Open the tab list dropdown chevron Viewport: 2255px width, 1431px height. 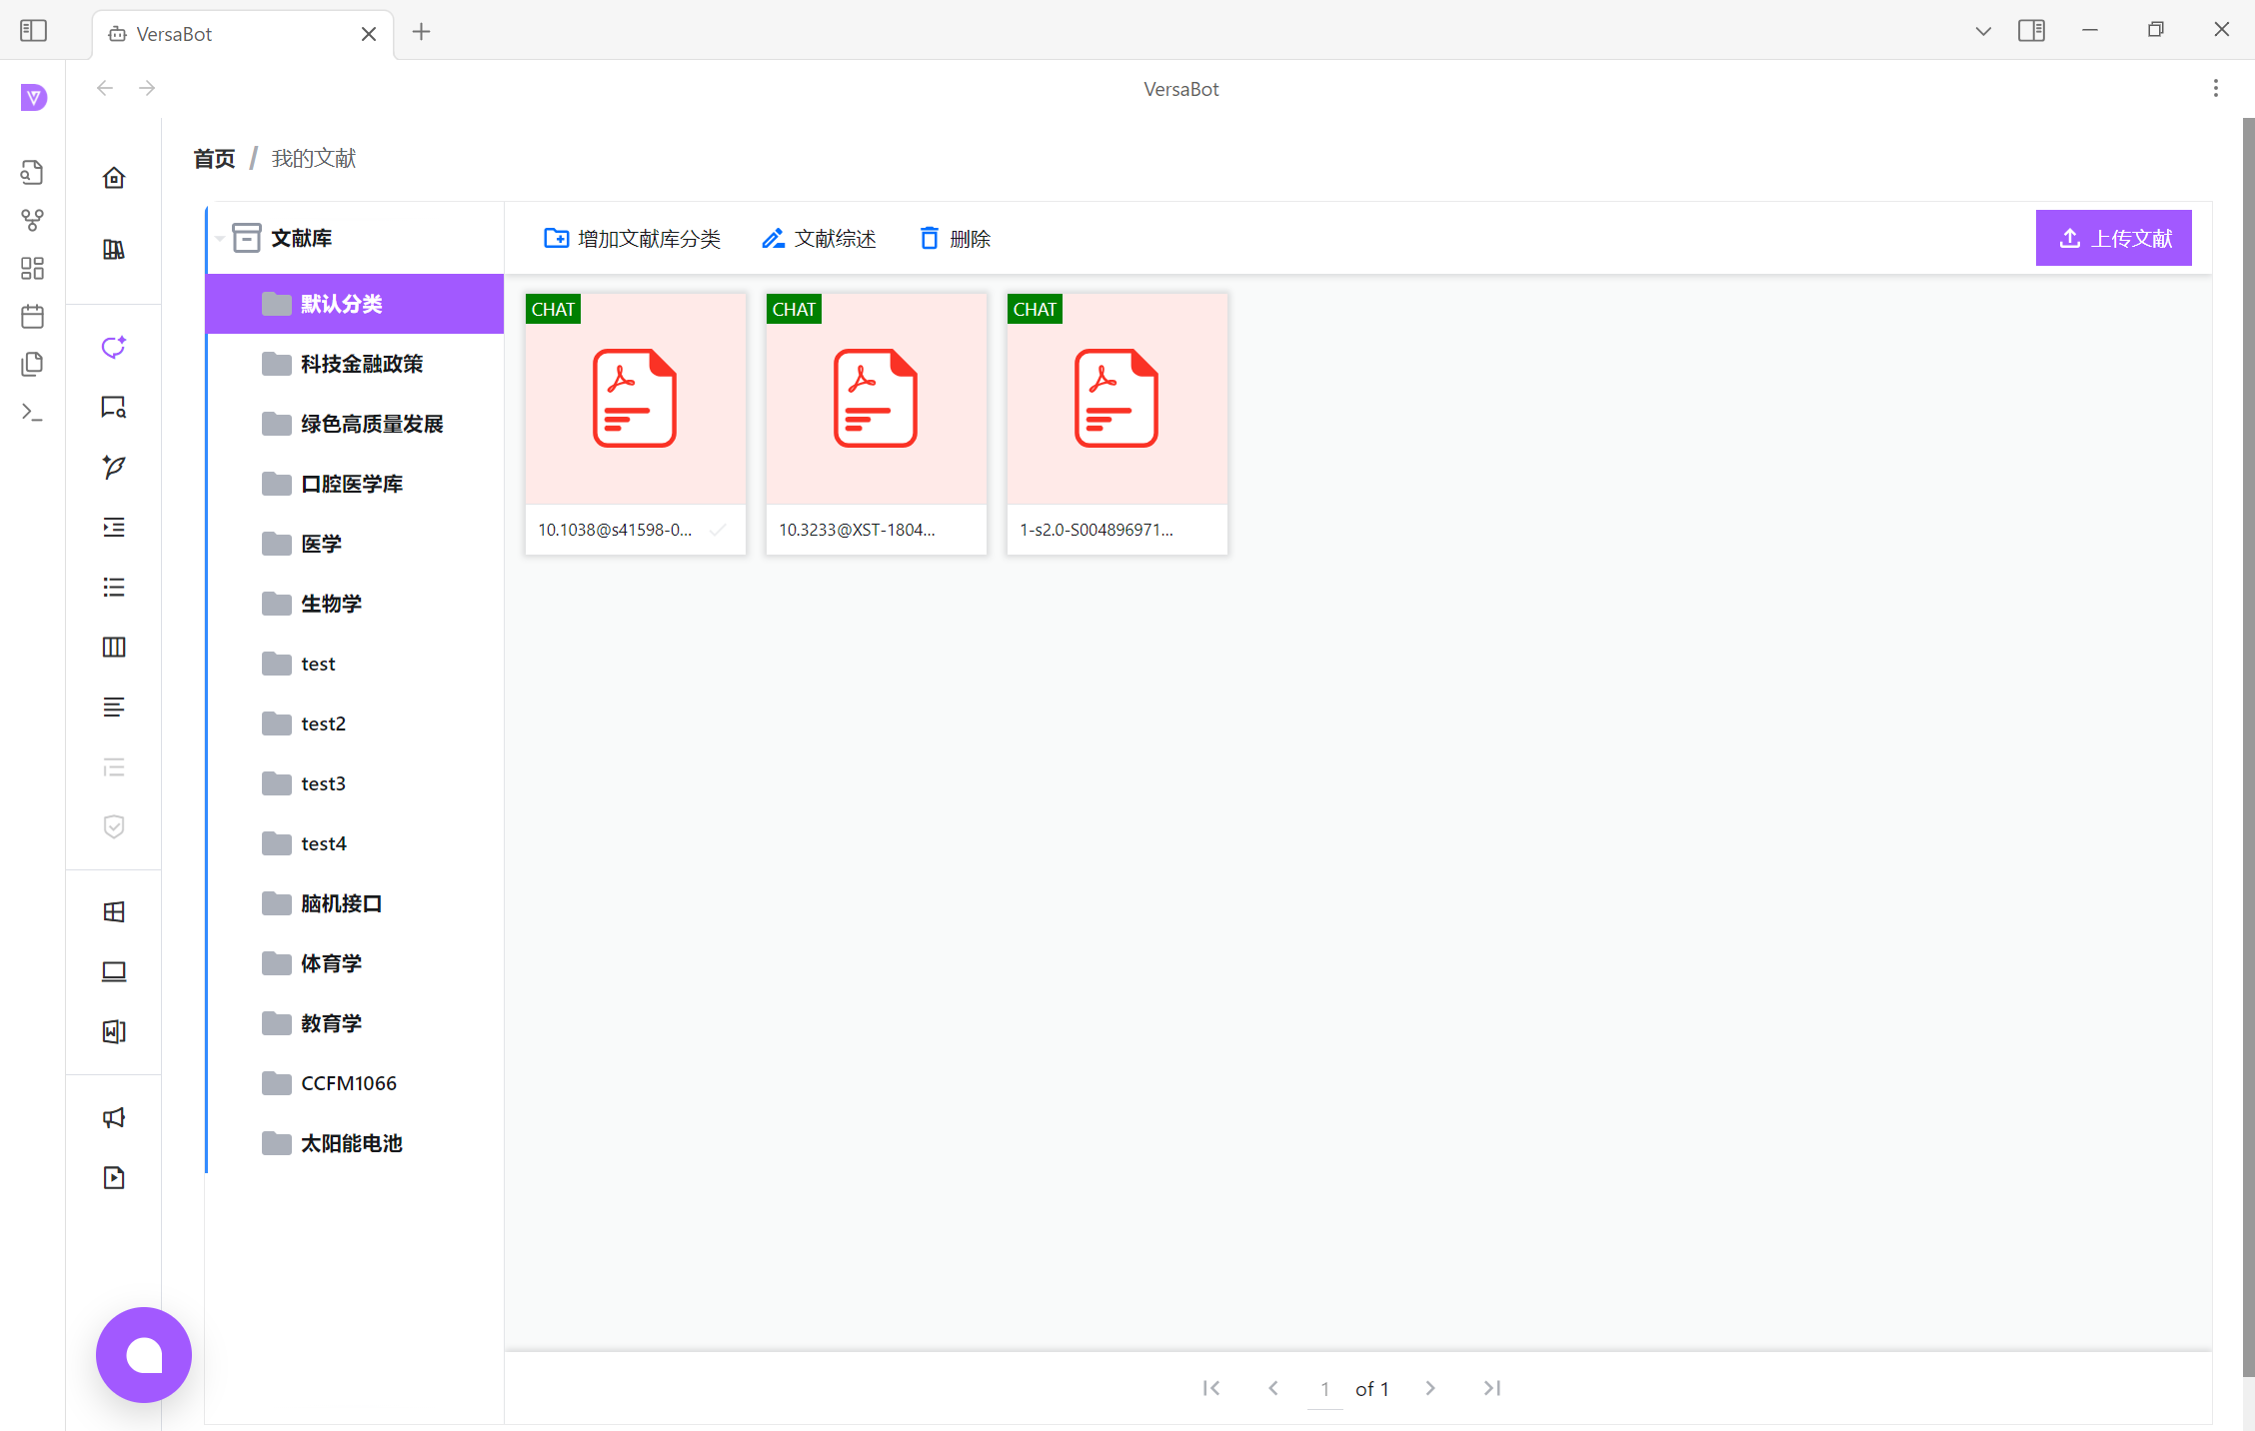tap(1983, 31)
